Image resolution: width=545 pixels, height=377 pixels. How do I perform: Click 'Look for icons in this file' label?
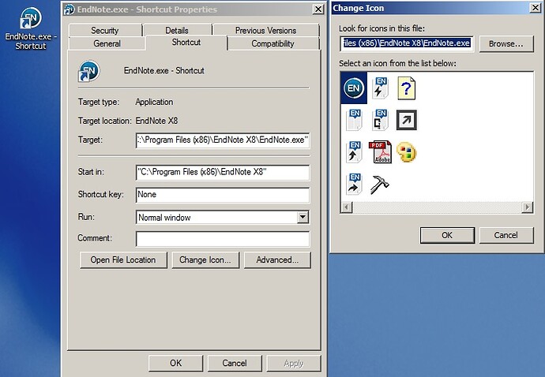(382, 28)
